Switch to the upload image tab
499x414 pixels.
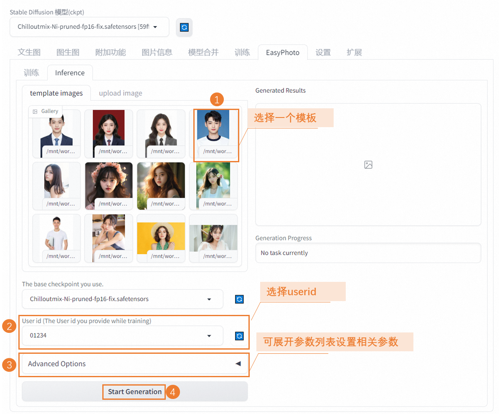click(120, 93)
